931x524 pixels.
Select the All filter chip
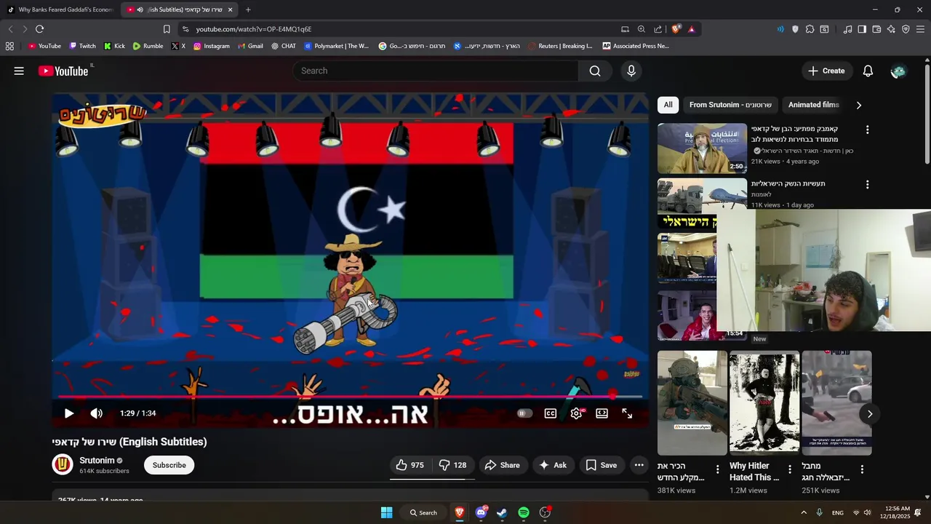click(668, 105)
